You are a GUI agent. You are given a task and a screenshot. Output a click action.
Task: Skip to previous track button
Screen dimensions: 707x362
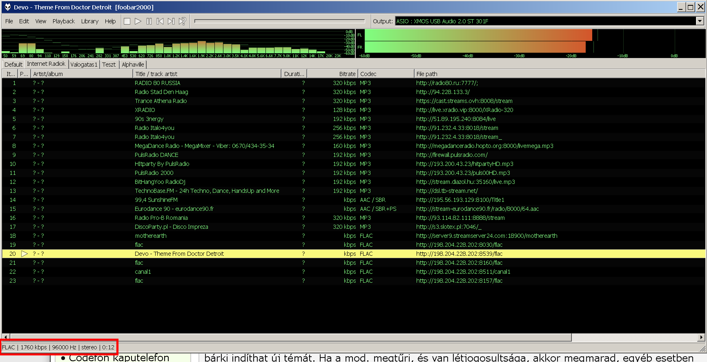160,21
